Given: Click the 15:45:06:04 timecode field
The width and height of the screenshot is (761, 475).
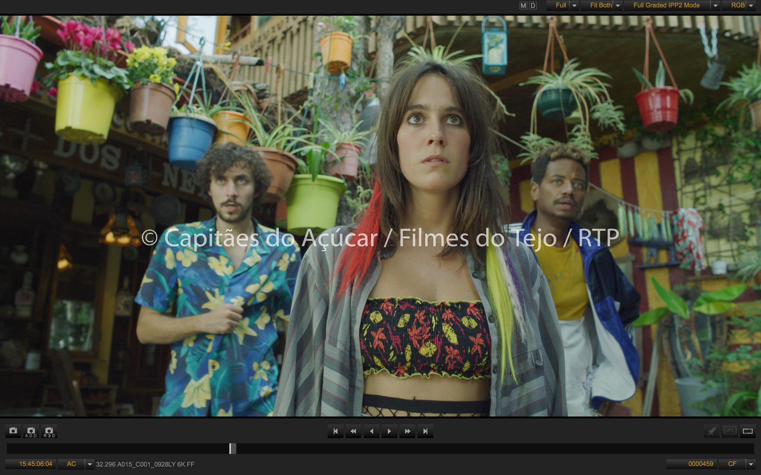Looking at the screenshot, I should click(36, 464).
